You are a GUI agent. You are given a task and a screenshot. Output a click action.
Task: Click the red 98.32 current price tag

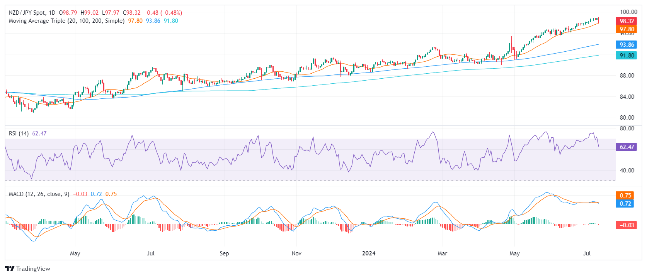click(x=627, y=21)
